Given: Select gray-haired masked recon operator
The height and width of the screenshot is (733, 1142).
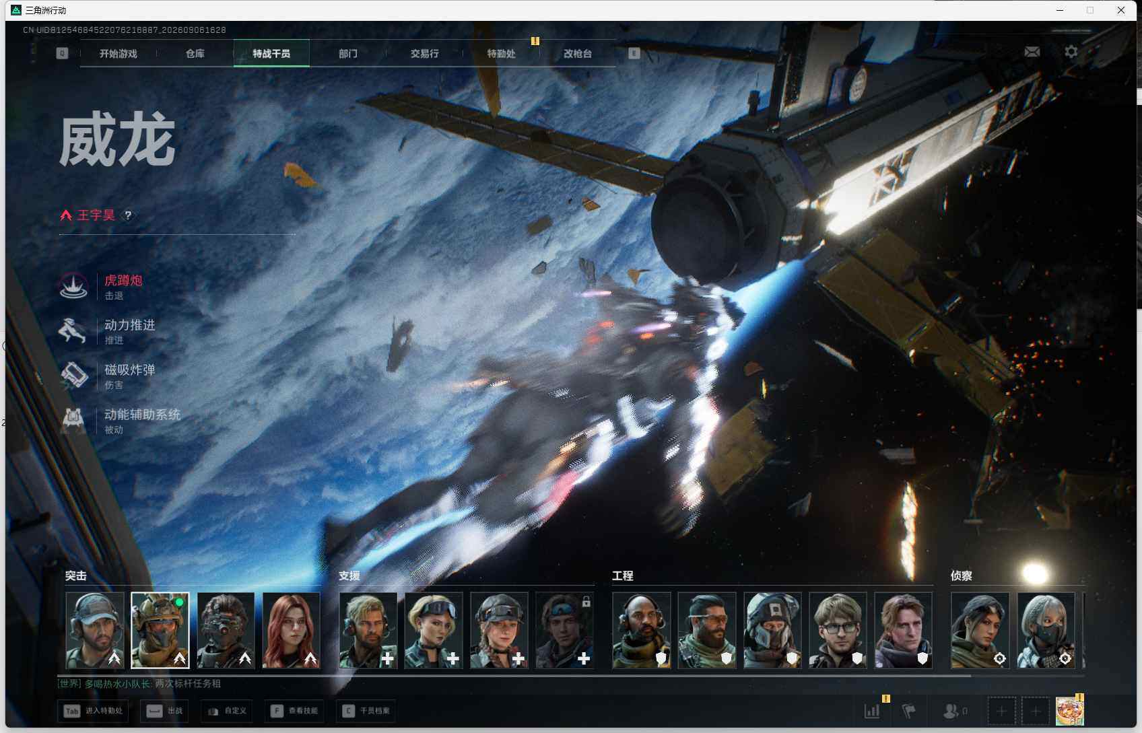Looking at the screenshot, I should 1046,630.
